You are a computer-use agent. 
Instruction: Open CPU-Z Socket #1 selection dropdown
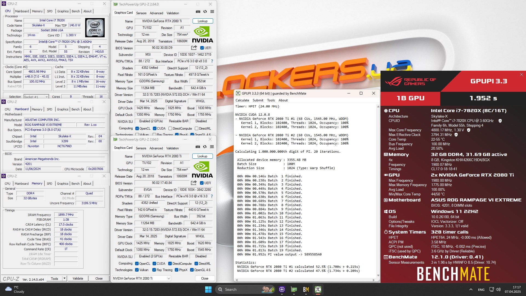tap(36, 97)
